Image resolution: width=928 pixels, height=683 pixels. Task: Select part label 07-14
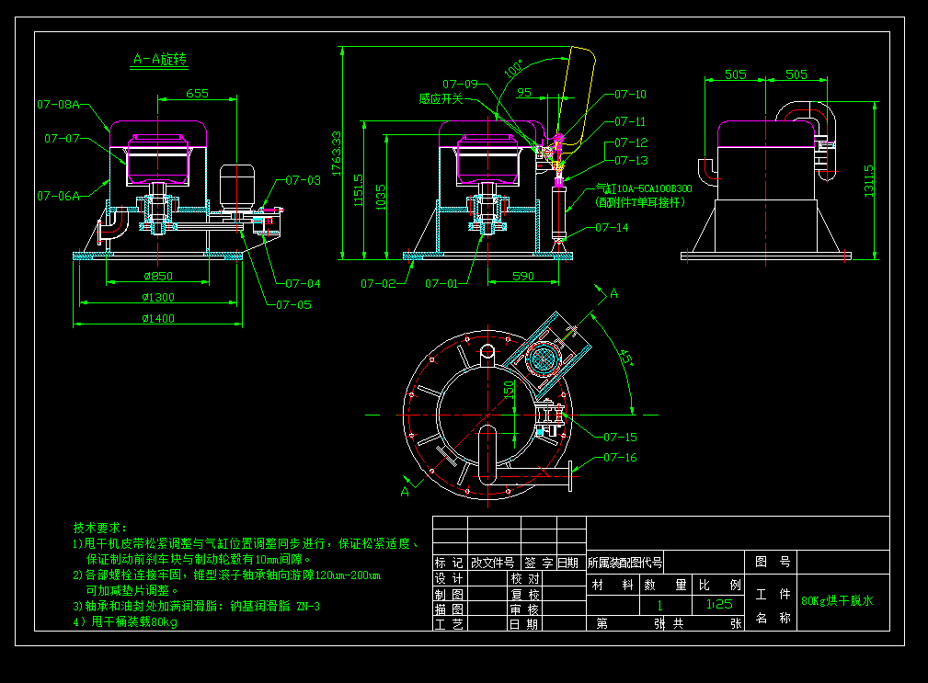[612, 228]
